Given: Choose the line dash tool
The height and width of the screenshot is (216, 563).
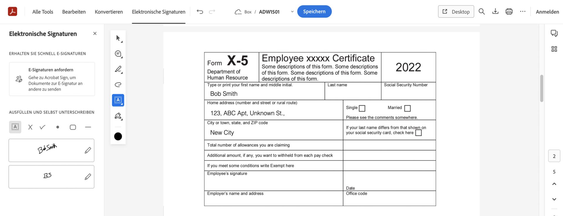Looking at the screenshot, I should click(x=88, y=127).
